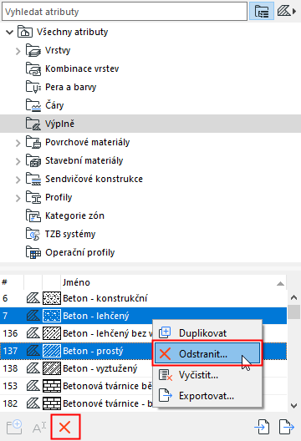Click Povrchové materiály folder icon
301x441 pixels.
[33, 142]
